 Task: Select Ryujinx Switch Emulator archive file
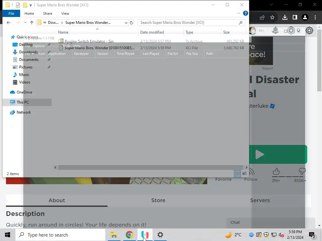click(89, 41)
